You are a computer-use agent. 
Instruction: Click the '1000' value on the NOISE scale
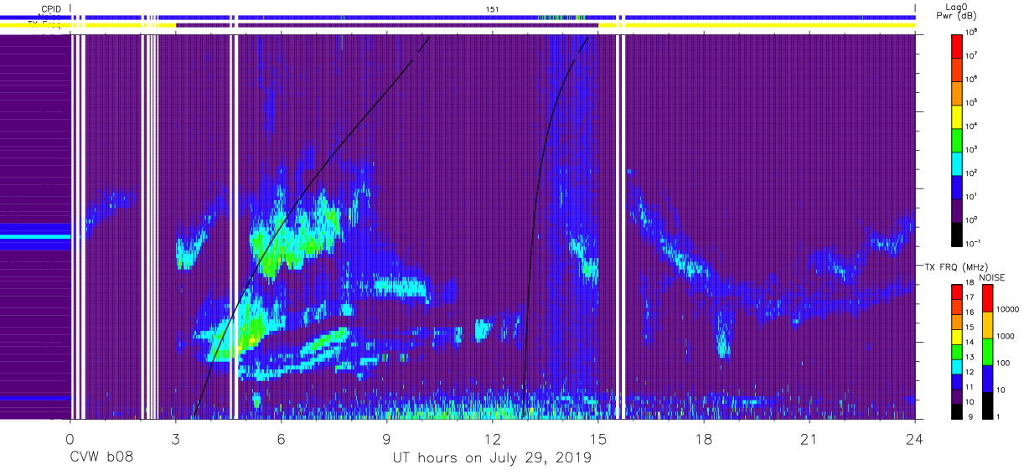click(1007, 336)
